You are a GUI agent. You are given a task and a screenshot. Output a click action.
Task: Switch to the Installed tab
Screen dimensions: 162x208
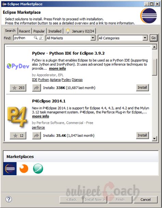55,31
